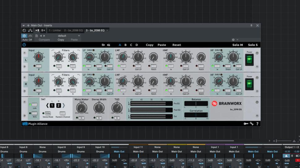This screenshot has width=300, height=168.
Task: Toggle the plugin bypass power icon in the black bar
Action: click(x=24, y=45)
